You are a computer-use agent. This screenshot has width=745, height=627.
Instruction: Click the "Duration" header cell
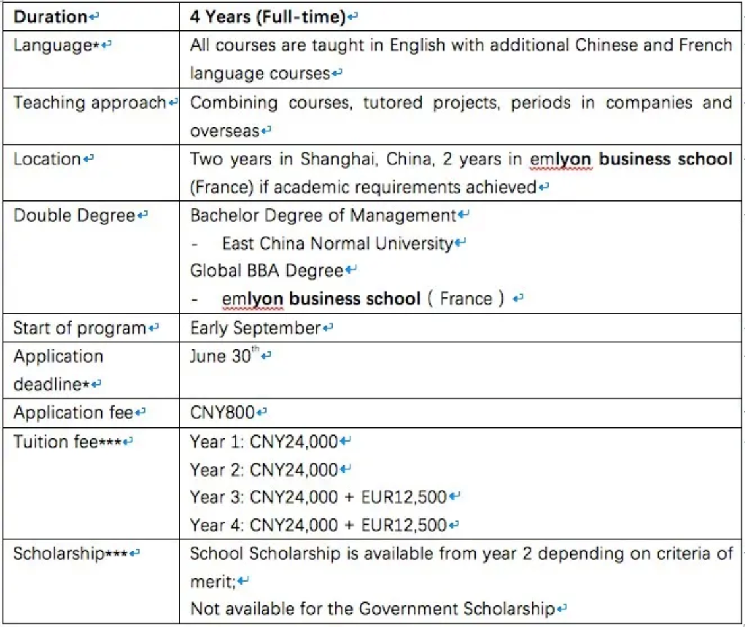click(50, 17)
